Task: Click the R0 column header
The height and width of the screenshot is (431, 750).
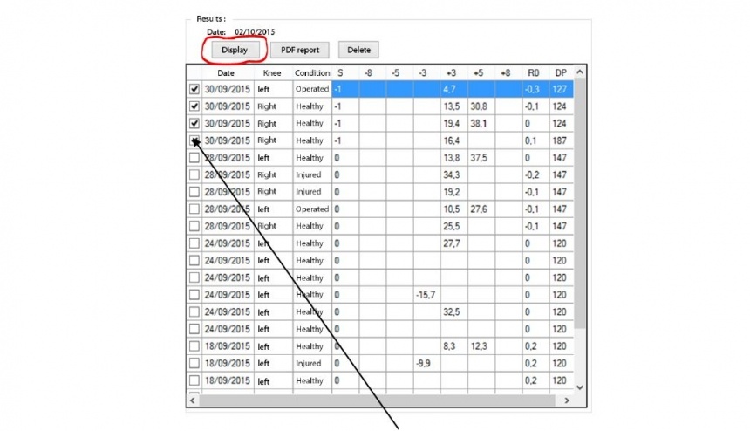Action: [531, 72]
